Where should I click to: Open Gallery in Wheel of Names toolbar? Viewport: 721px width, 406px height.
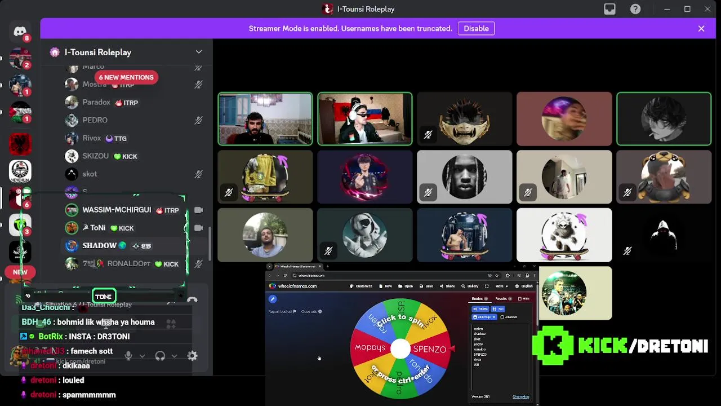tap(470, 286)
